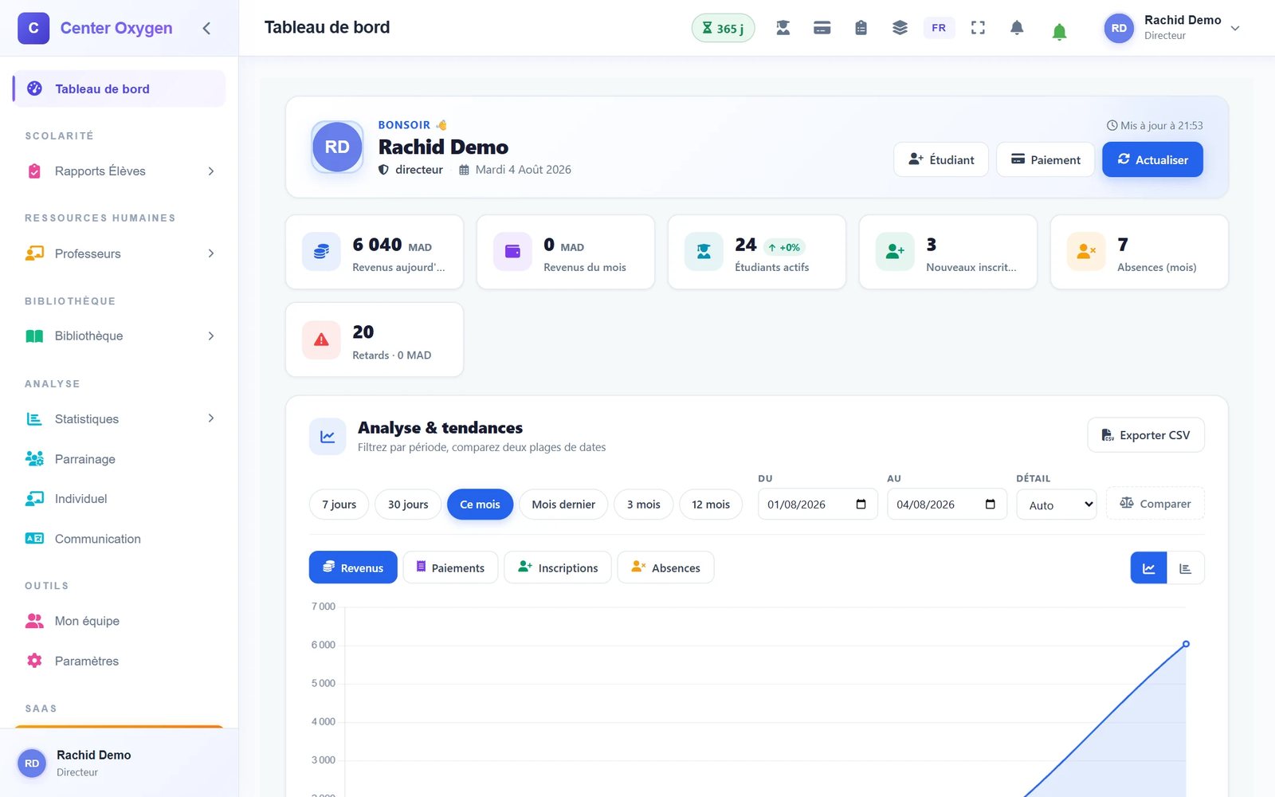This screenshot has height=797, width=1275.
Task: Click the "Mardi 4 Août 2026" date text
Action: point(524,170)
